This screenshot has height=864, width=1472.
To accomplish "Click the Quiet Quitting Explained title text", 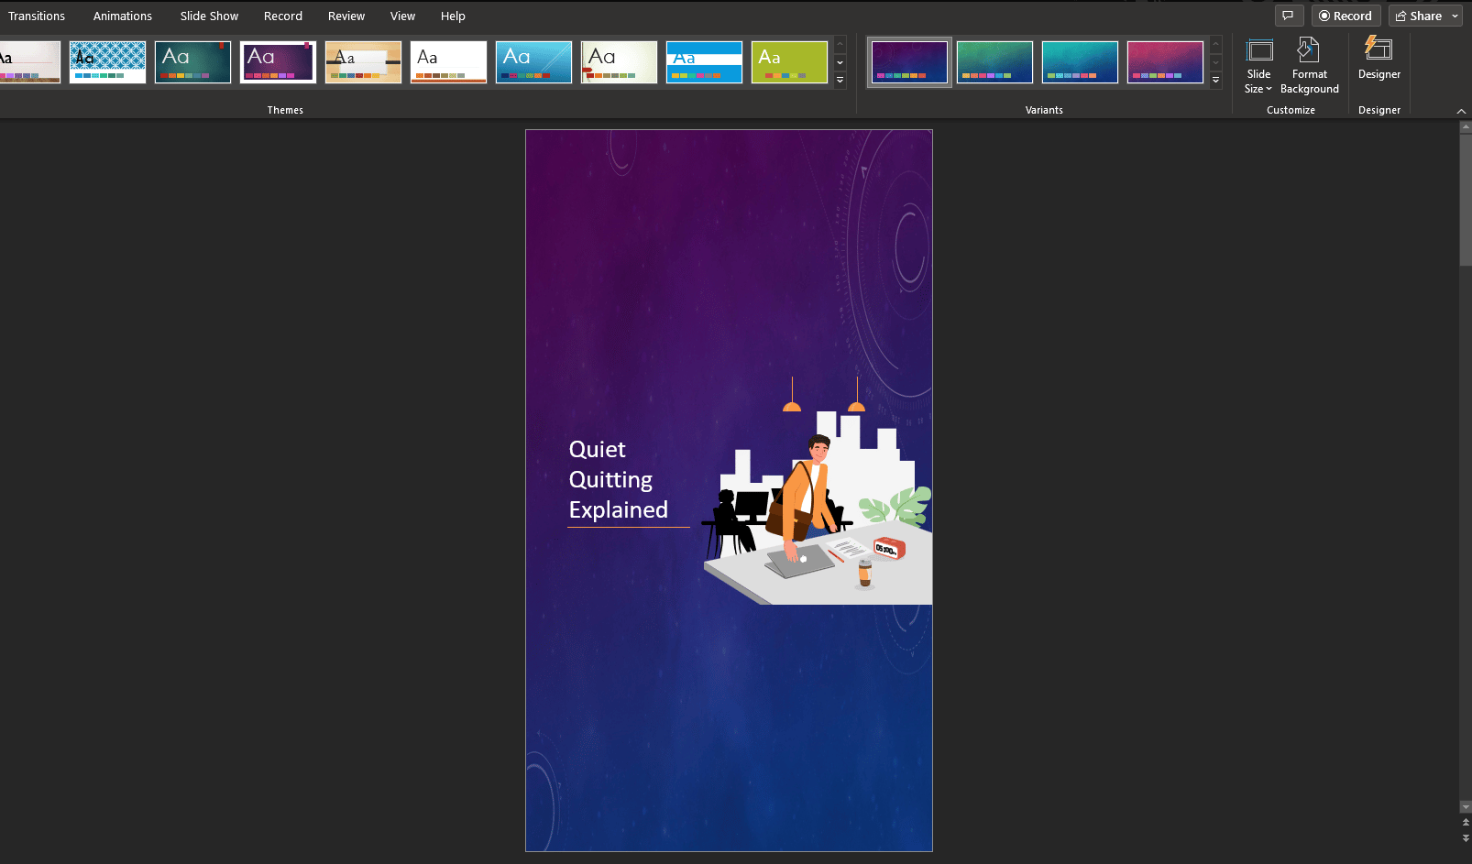I will (616, 479).
